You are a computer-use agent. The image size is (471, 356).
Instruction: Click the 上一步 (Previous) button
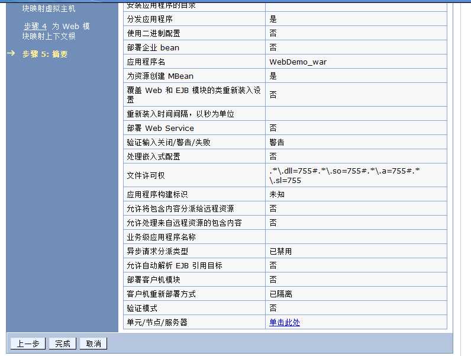28,344
